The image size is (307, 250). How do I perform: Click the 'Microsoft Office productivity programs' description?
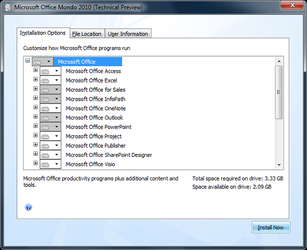101,181
